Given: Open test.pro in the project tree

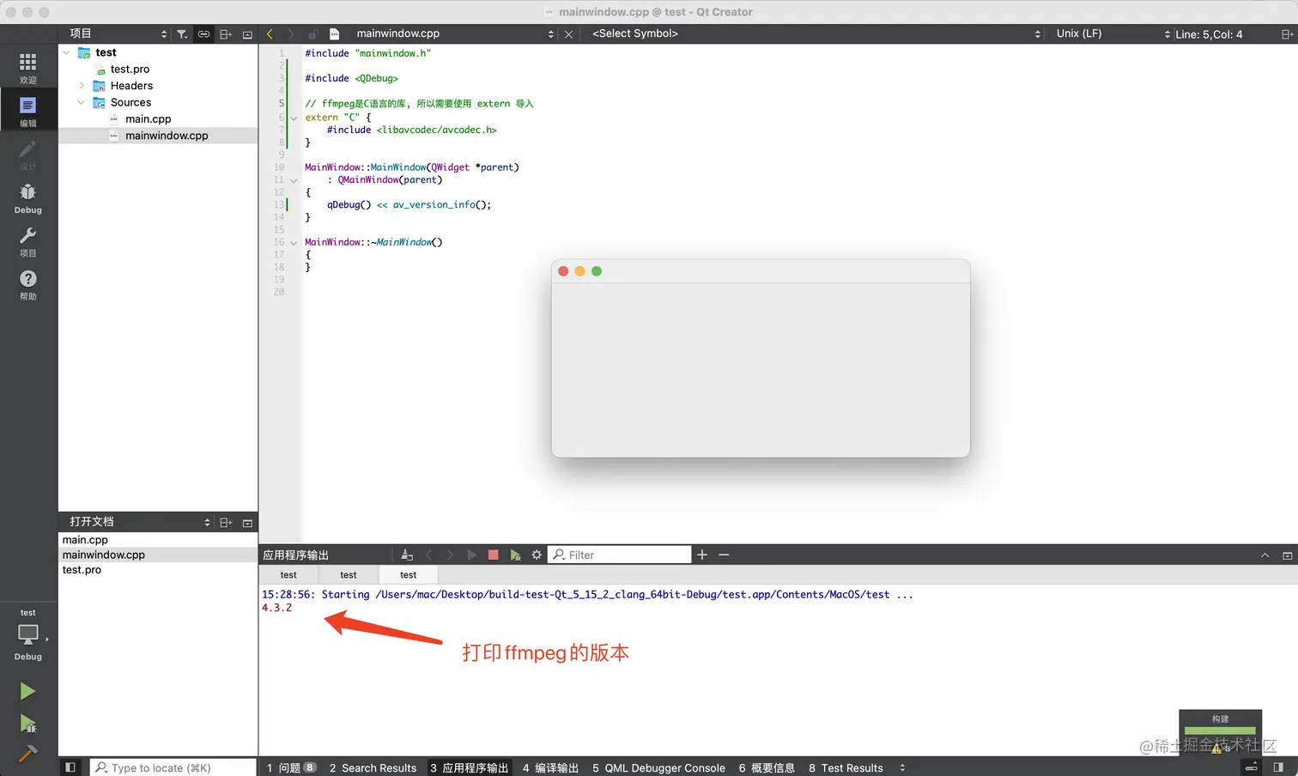Looking at the screenshot, I should click(130, 70).
